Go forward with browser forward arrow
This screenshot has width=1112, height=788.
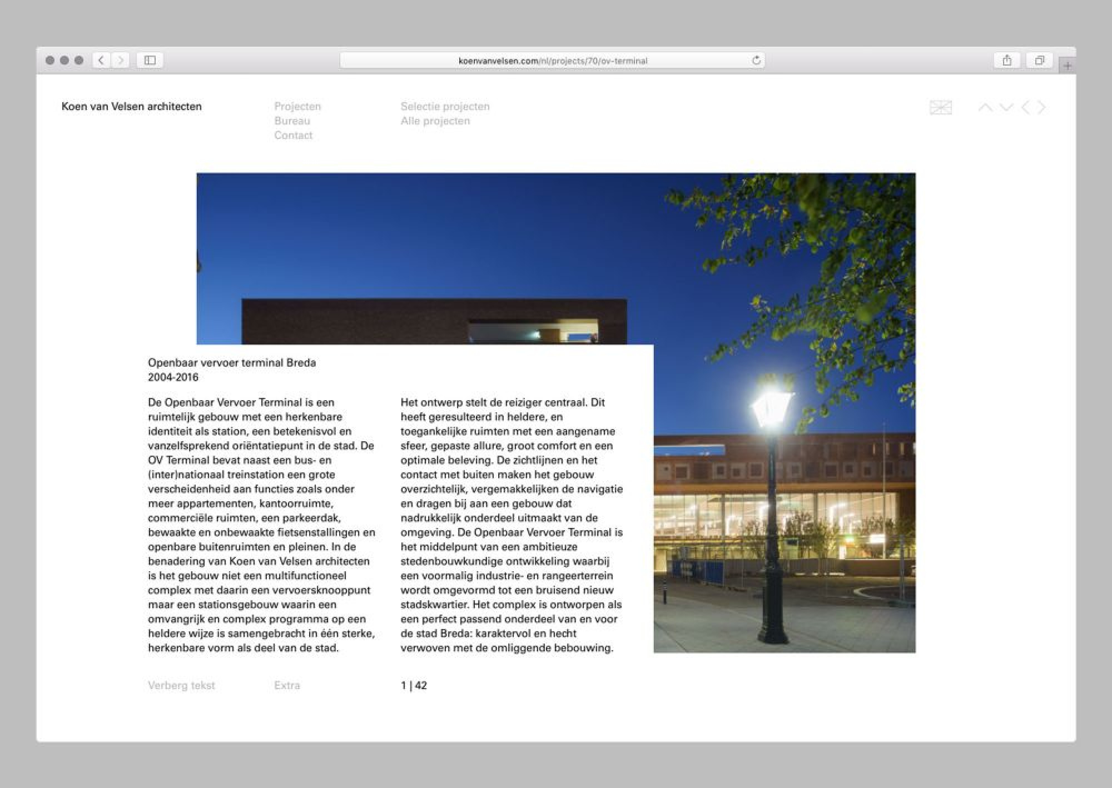(120, 61)
